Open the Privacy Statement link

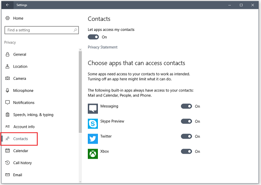pyautogui.click(x=102, y=47)
